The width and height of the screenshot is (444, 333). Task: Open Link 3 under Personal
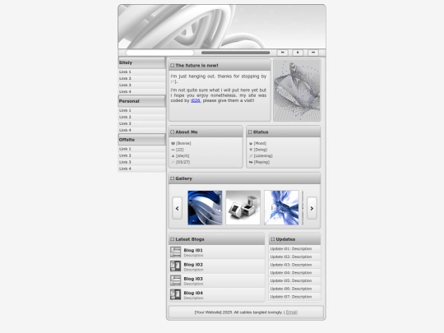(141, 123)
